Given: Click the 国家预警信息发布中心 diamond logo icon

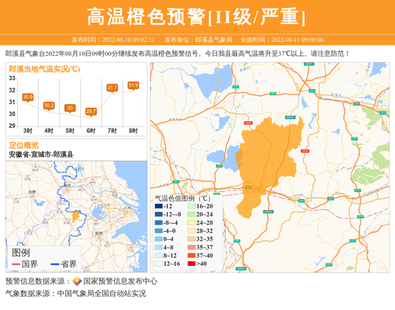Looking at the screenshot, I should point(77,281).
